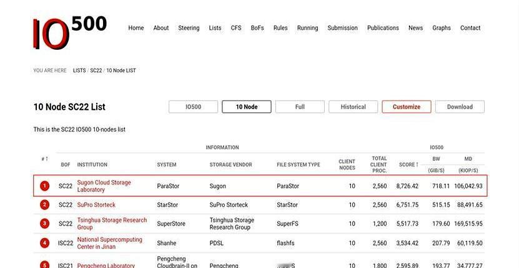Click 10 Node LIST breadcrumb
The width and height of the screenshot is (519, 268).
click(x=121, y=70)
